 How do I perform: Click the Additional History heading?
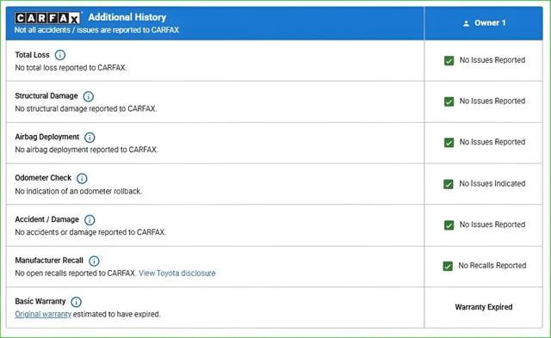tap(127, 17)
